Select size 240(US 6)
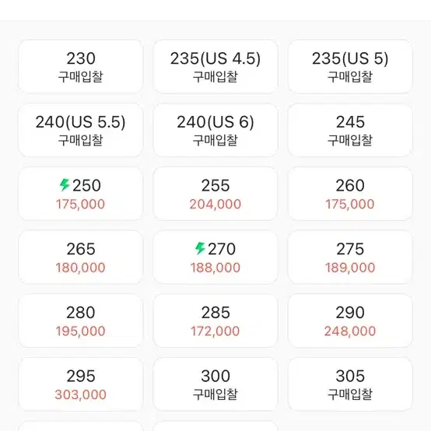Image resolution: width=431 pixels, height=431 pixels. tap(215, 130)
